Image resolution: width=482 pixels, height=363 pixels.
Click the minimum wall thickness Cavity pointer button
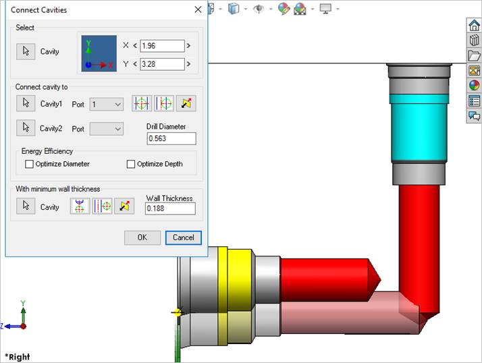pos(26,206)
